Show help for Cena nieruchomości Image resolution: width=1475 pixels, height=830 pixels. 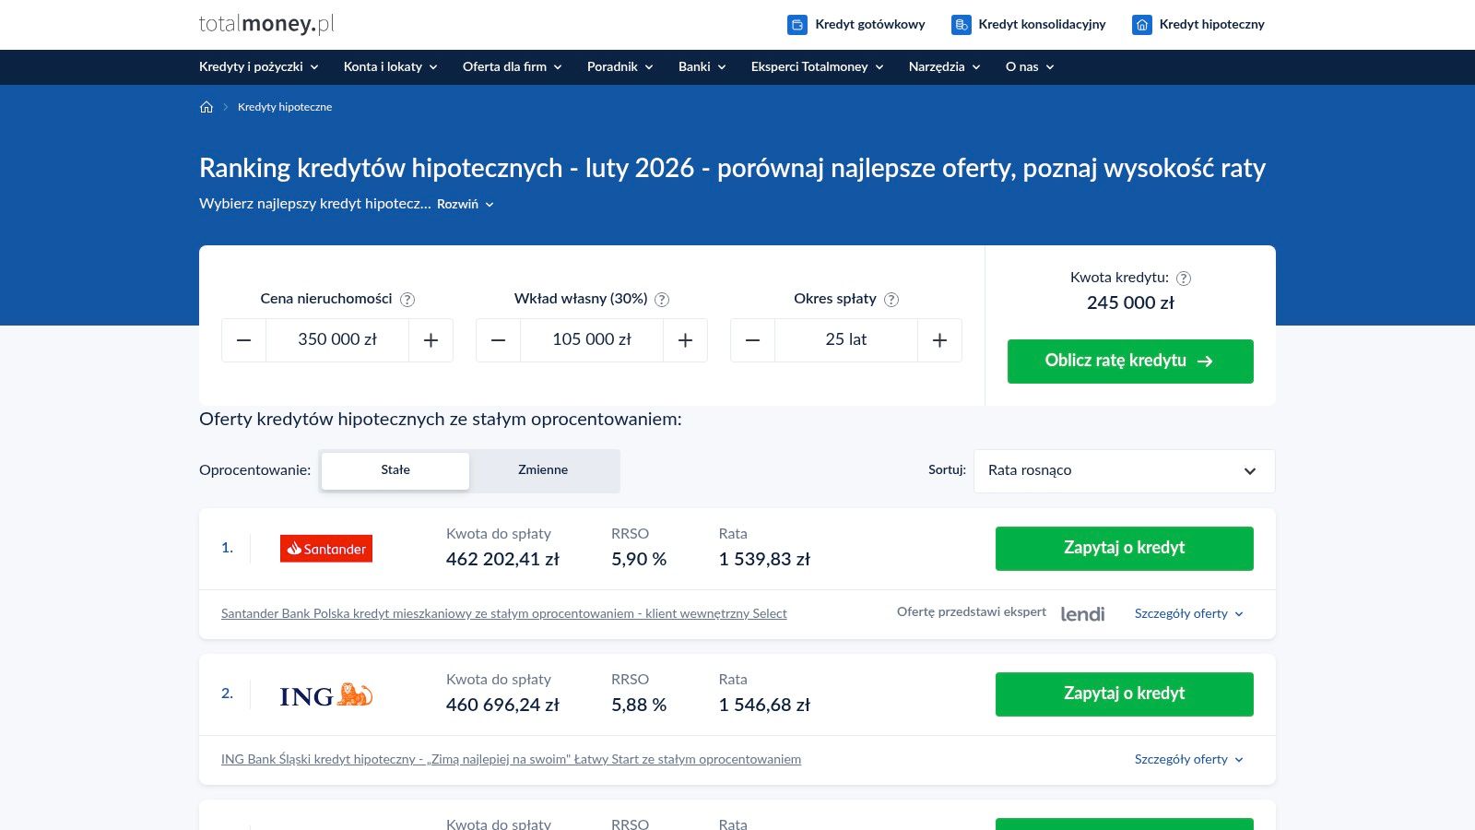(x=407, y=300)
